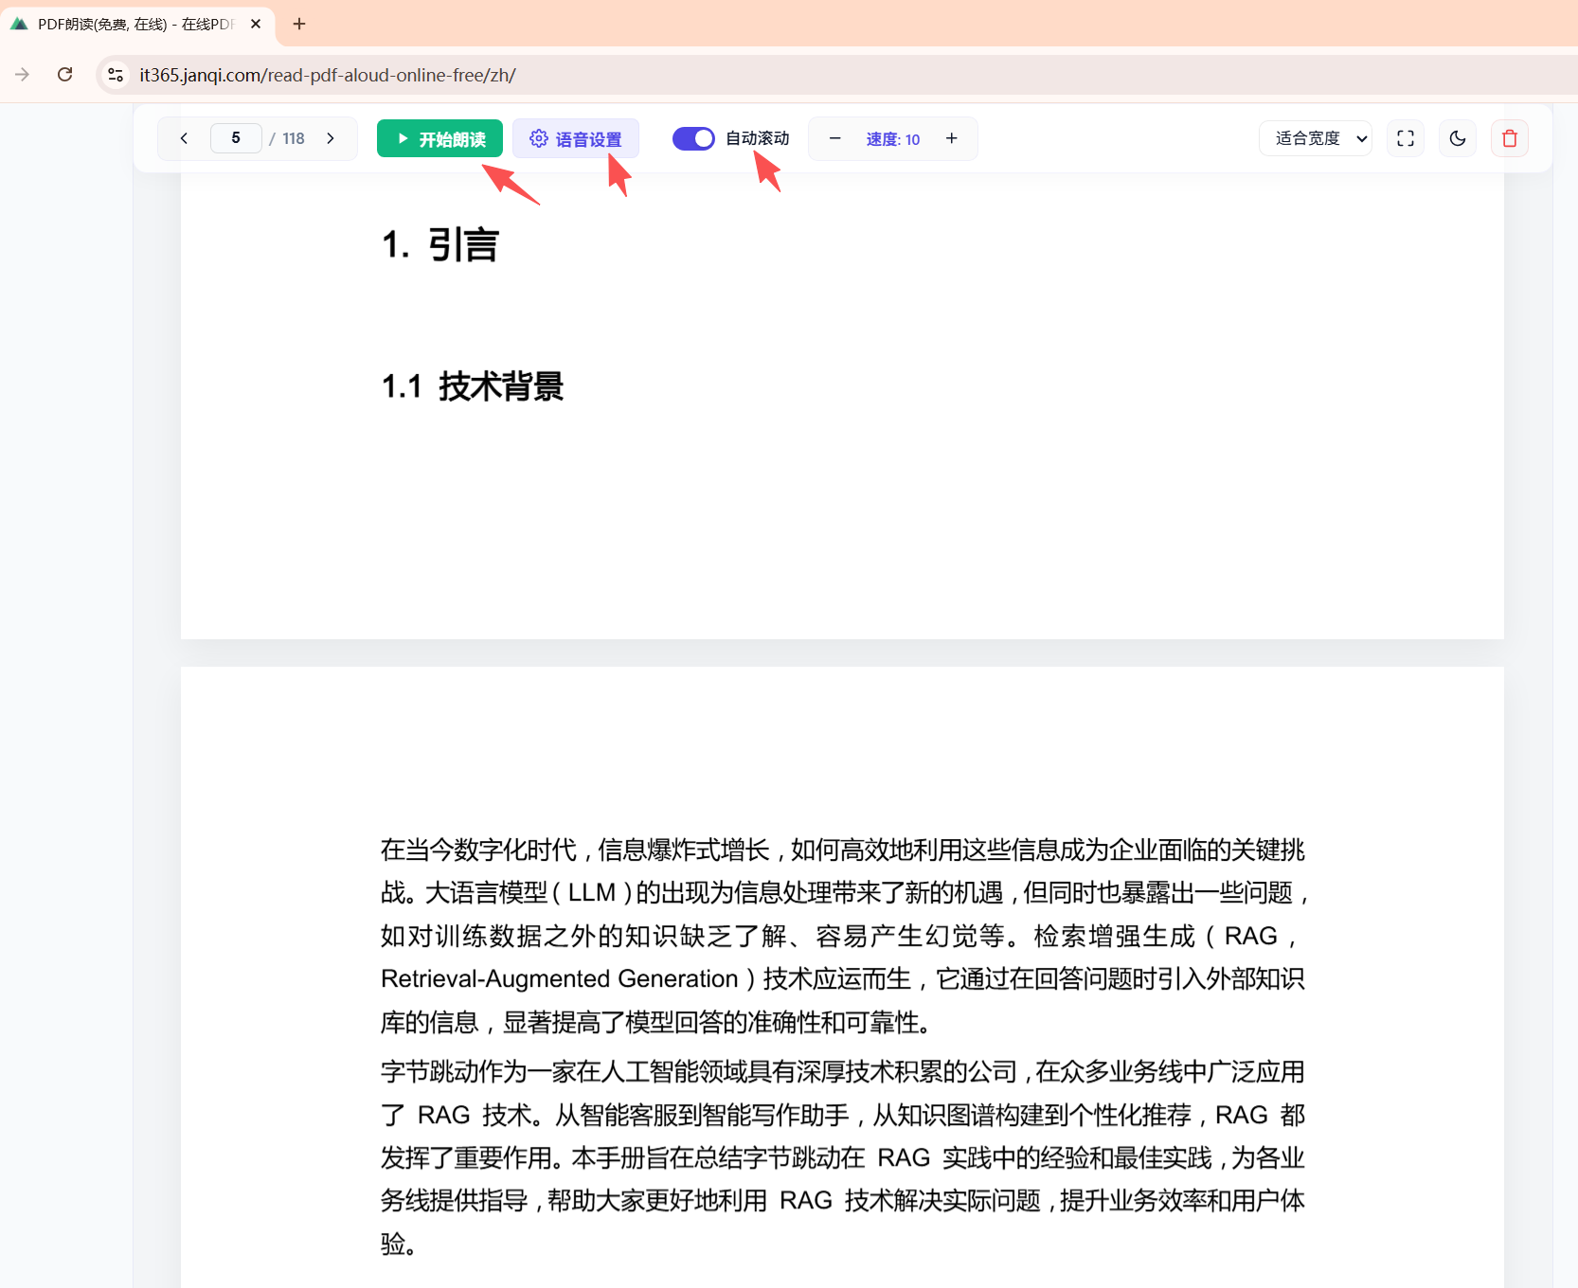This screenshot has height=1288, width=1578.
Task: Increase scroll speed with plus button
Action: pos(952,138)
